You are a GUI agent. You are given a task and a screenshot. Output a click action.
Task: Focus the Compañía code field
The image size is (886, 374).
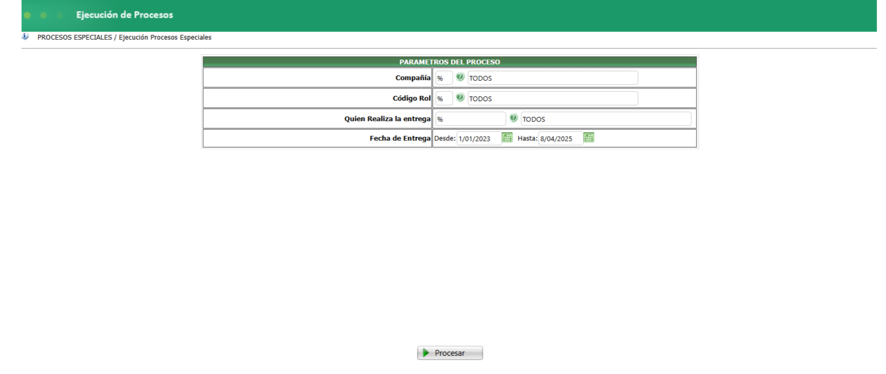tap(444, 78)
